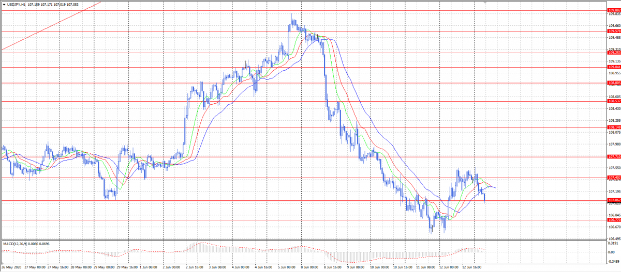Screen dimensions: 621x272
Task: Select the diagonal red trendline at top-left
Action: point(51,26)
